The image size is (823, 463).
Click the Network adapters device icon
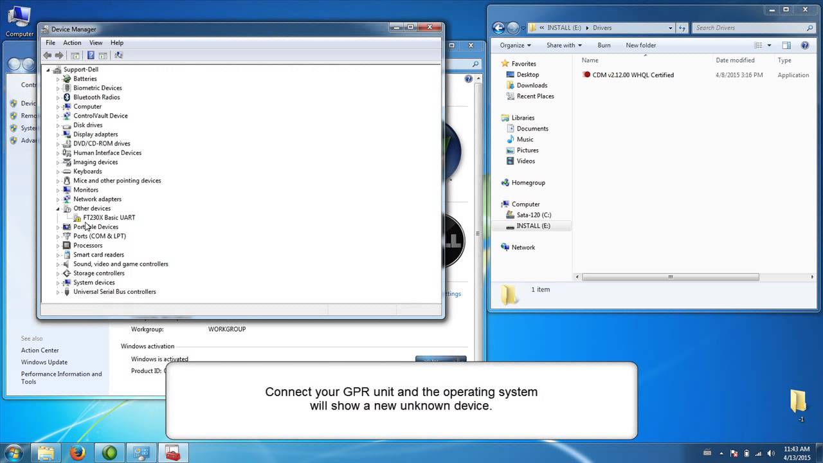pyautogui.click(x=67, y=199)
